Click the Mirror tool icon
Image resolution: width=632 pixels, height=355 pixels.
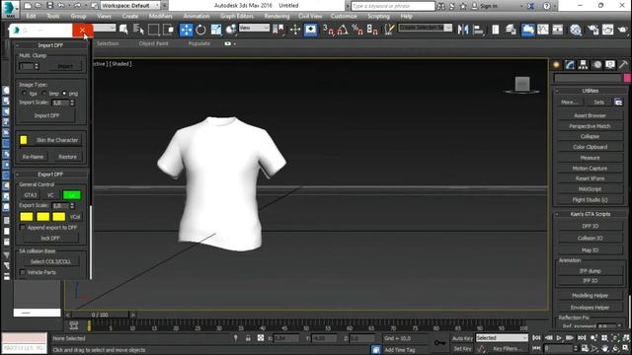[x=463, y=30]
